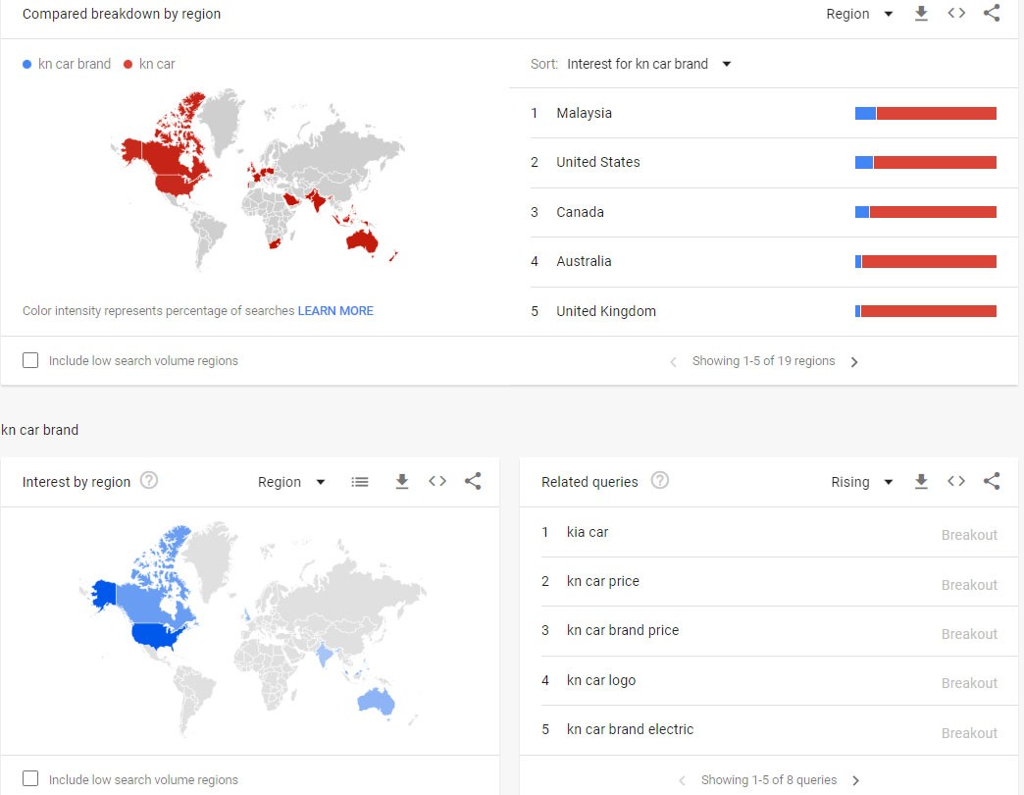Download Interest by region data
Viewport: 1024px width, 795px height.
point(401,482)
